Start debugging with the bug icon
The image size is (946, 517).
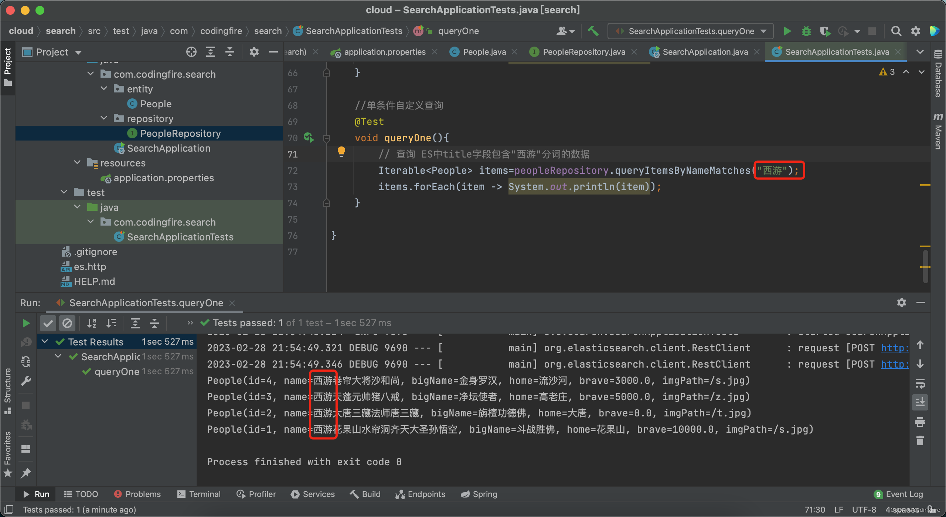(806, 31)
